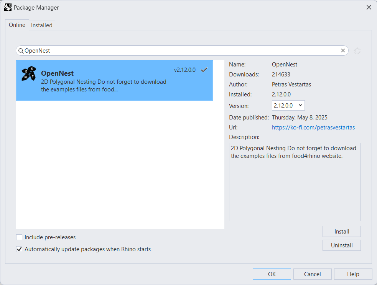Click the v2.12.0.0 label on OpenNest row
The width and height of the screenshot is (377, 285).
(x=184, y=70)
